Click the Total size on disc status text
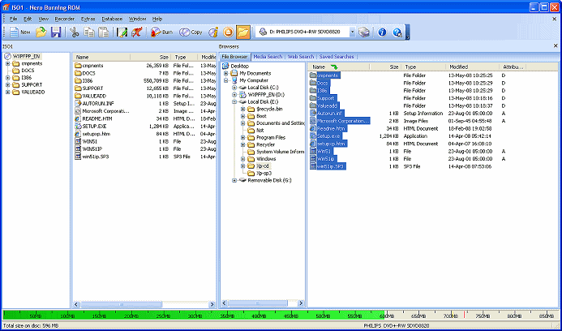 click(31, 325)
